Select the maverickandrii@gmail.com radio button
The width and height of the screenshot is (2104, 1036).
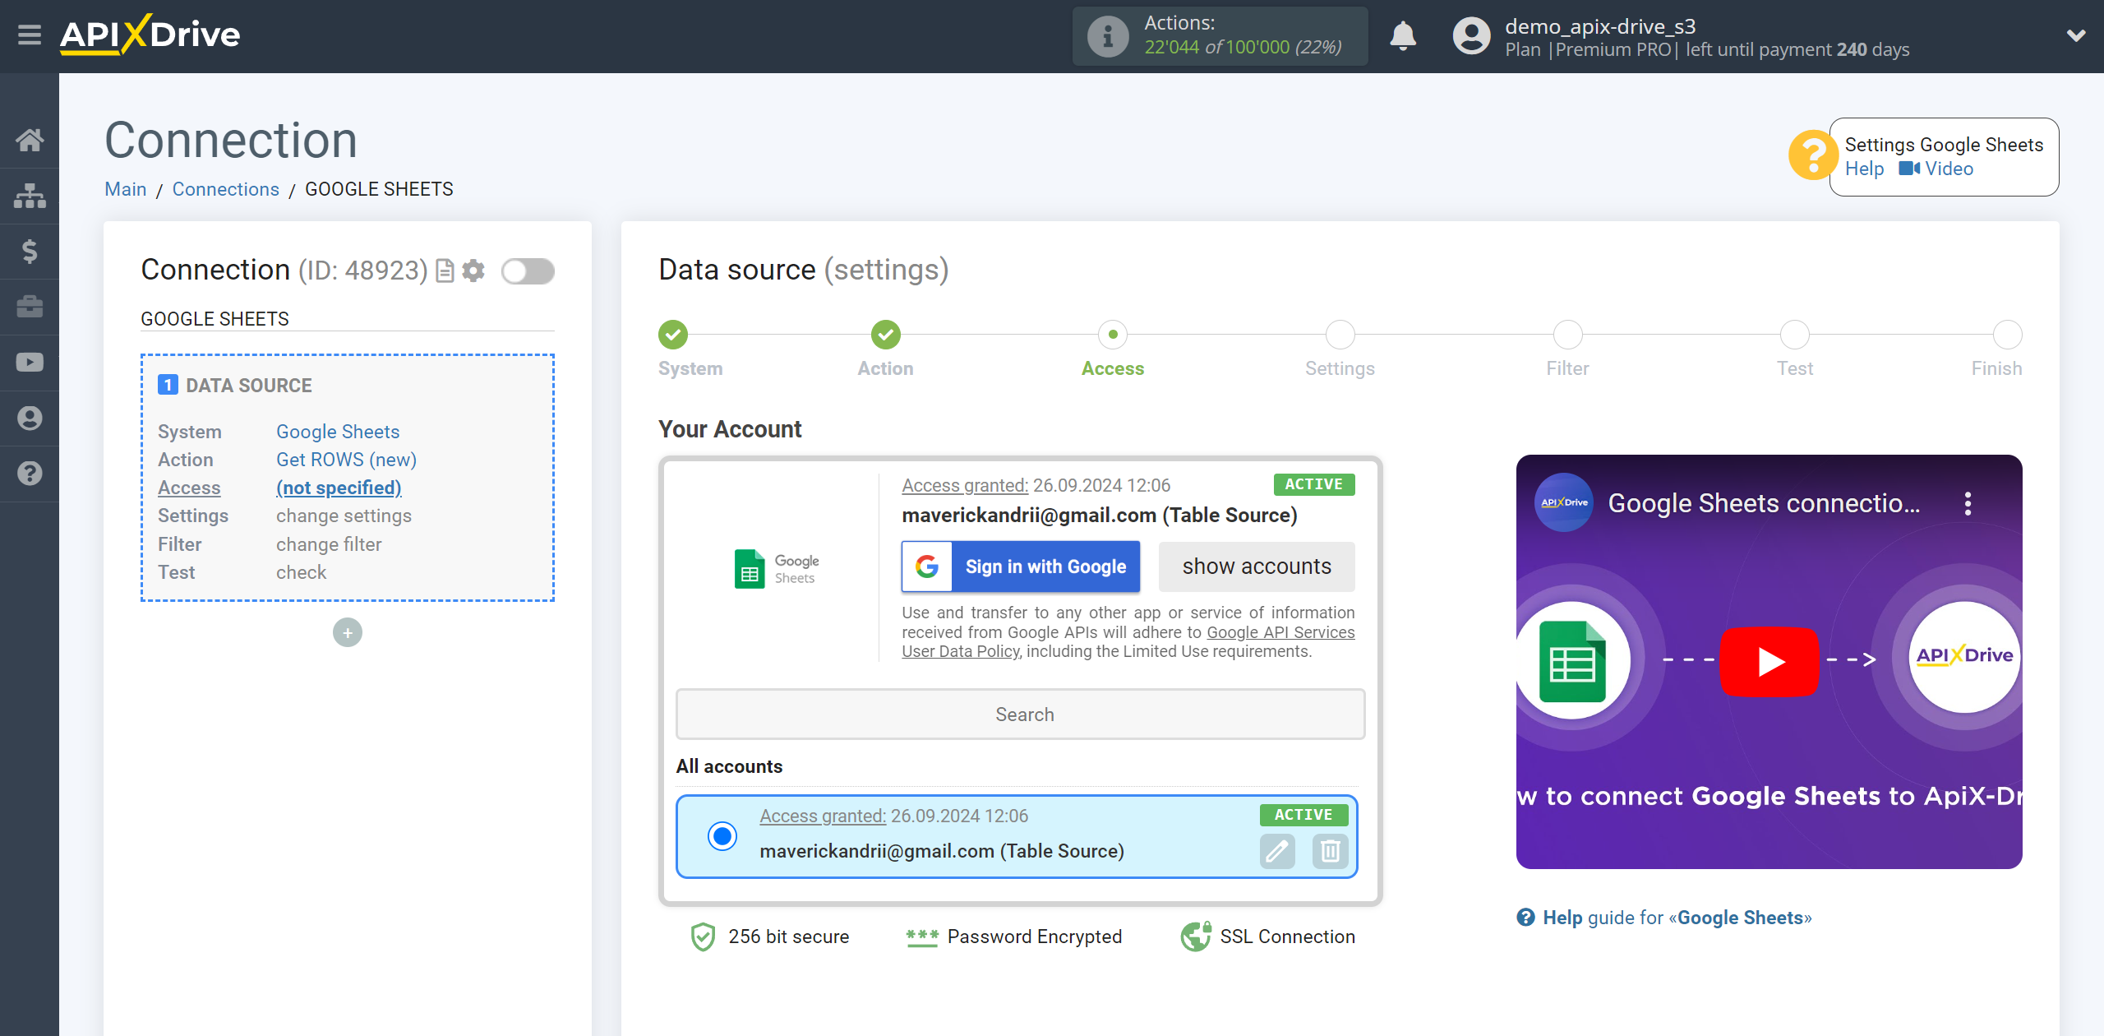click(722, 835)
